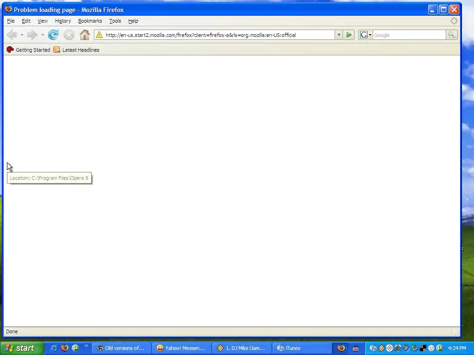
Task: Open the Forward history dropdown arrow
Action: [x=43, y=35]
